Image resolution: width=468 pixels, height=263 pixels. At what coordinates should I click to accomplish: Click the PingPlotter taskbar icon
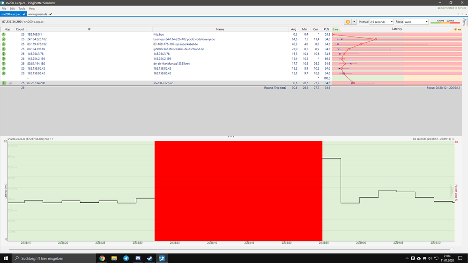click(162, 258)
